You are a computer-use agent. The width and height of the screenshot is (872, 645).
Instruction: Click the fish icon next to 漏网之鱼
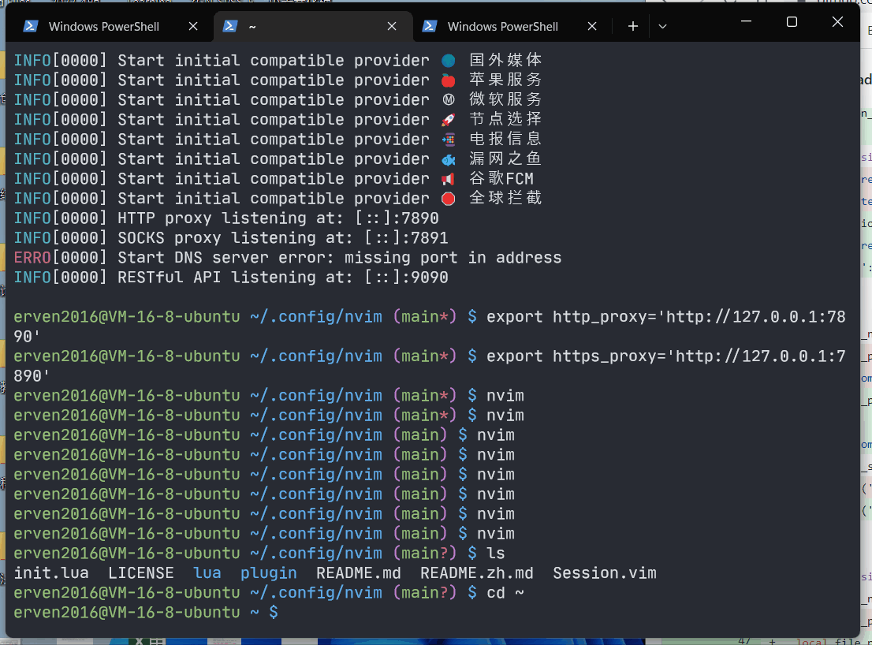(x=448, y=158)
